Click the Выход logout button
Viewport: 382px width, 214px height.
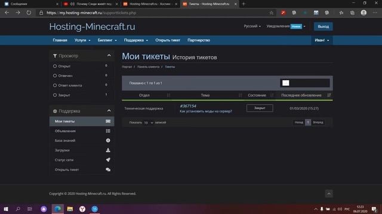(323, 26)
